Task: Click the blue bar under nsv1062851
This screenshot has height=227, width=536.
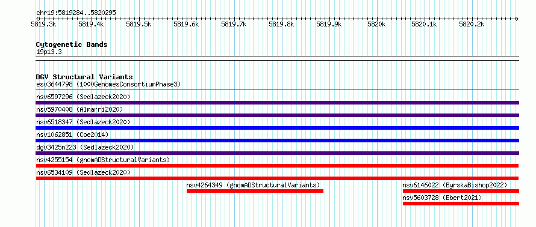Action: (277, 141)
